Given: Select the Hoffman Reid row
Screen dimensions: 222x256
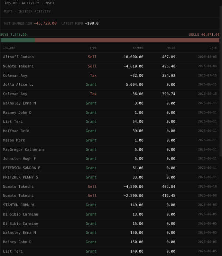Looking at the screenshot, I should (110, 131).
